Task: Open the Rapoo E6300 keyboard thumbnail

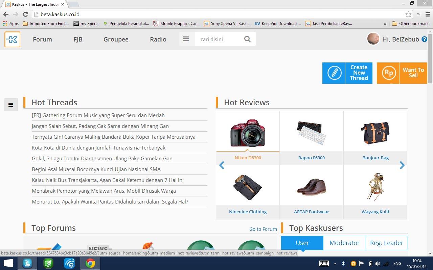Action: [311, 133]
